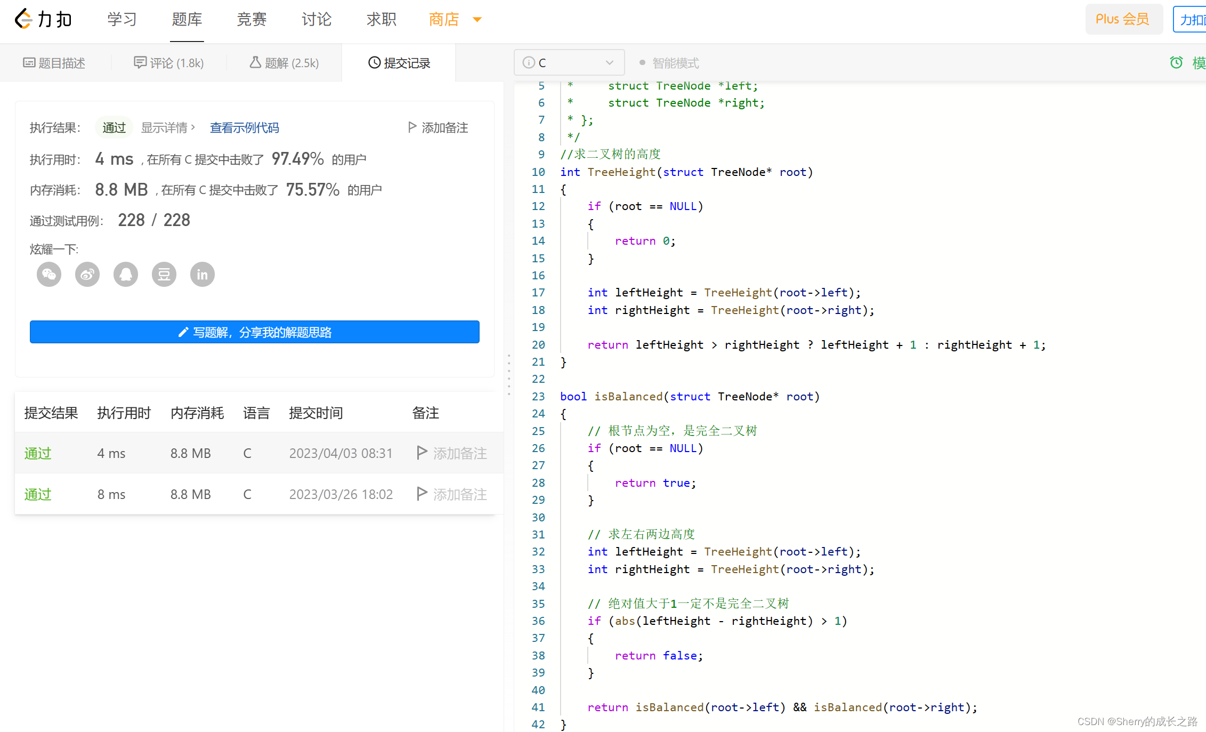Screen dimensions: 1206x732
Task: Share result to Douban icon
Action: coord(164,275)
